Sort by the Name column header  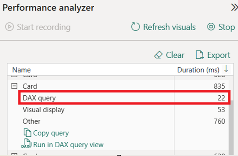coord(21,70)
